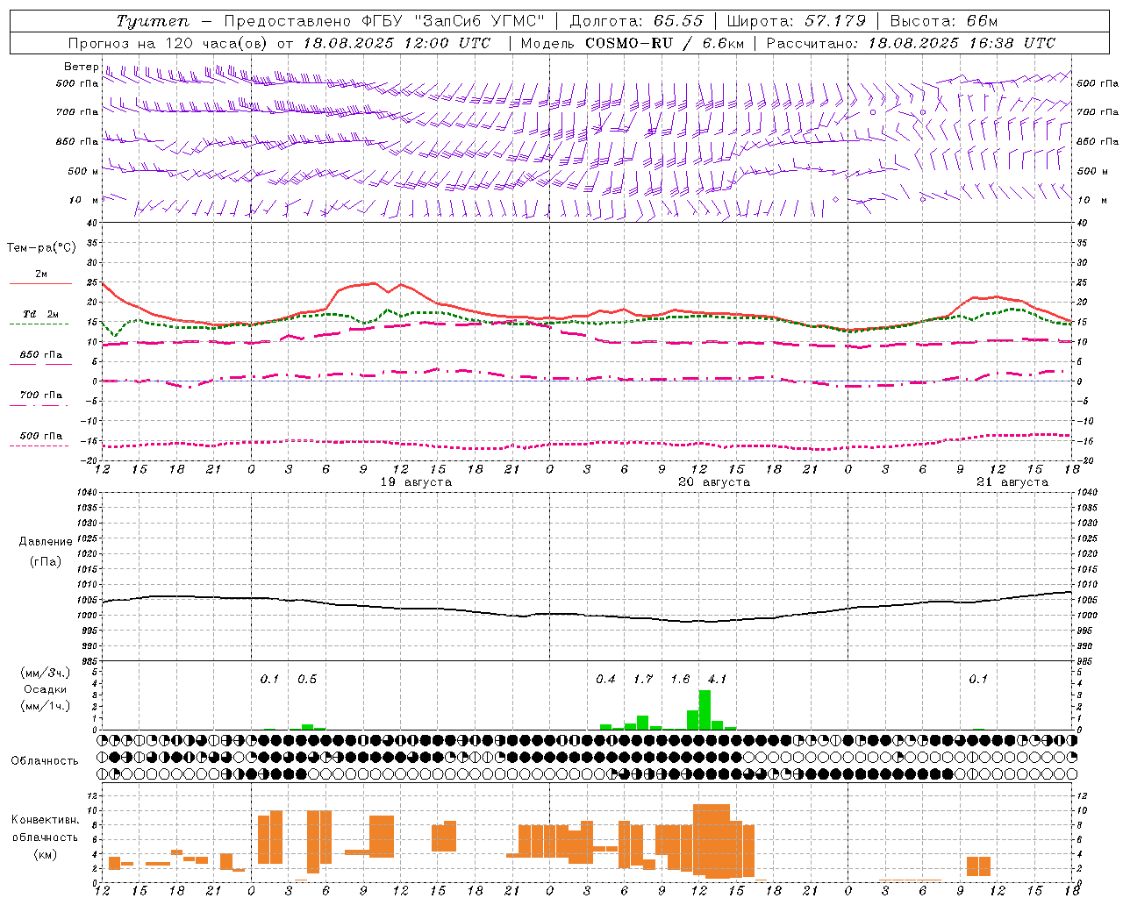Click the '20 августа' date label

(x=714, y=482)
